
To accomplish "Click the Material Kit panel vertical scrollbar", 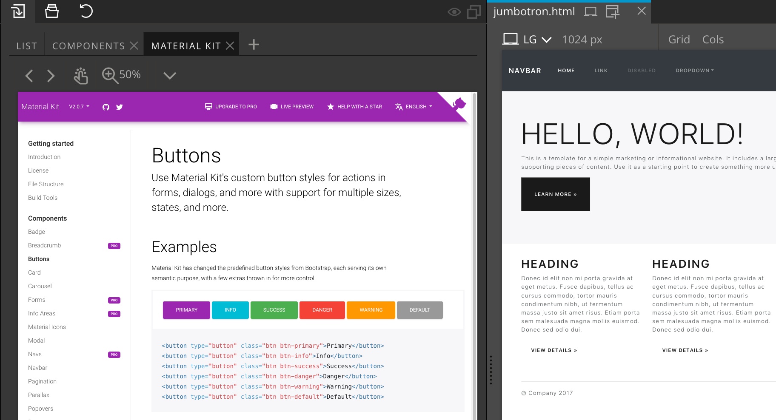I will click(x=474, y=256).
